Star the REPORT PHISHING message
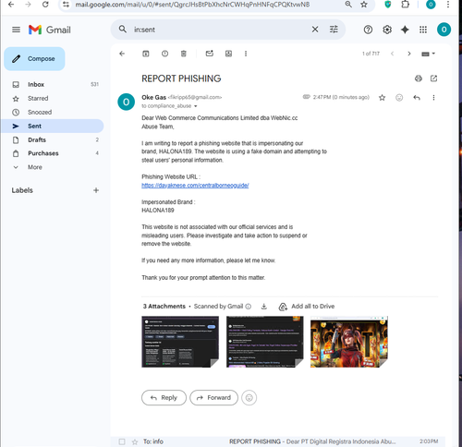462x447 pixels. [x=382, y=98]
